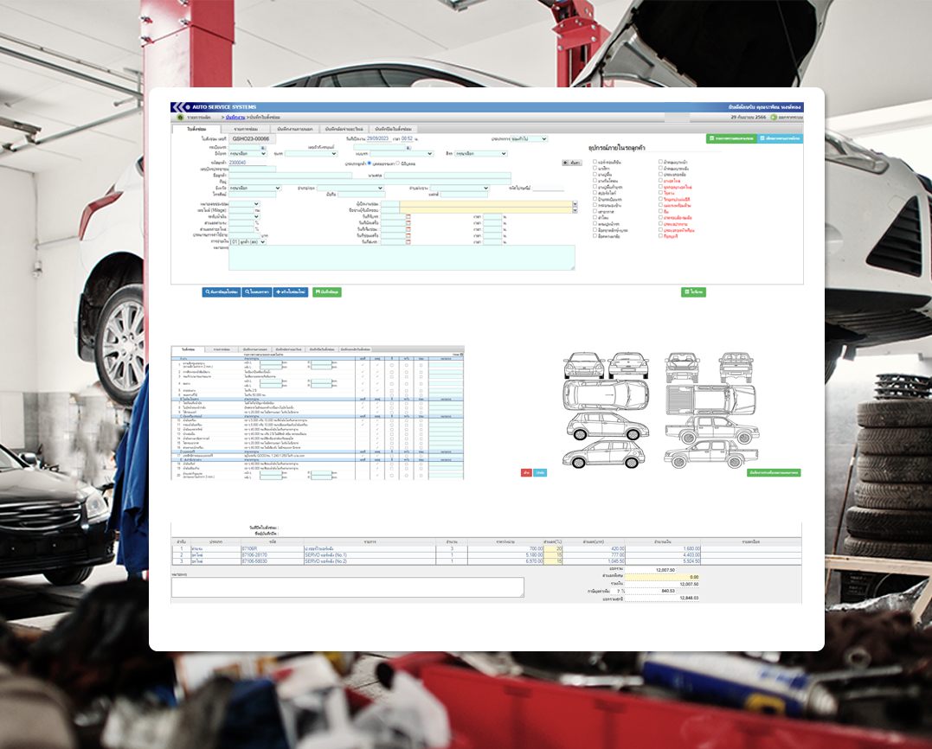Image resolution: width=932 pixels, height=749 pixels.
Task: Select the sedan front-view diagram
Action: pos(583,365)
